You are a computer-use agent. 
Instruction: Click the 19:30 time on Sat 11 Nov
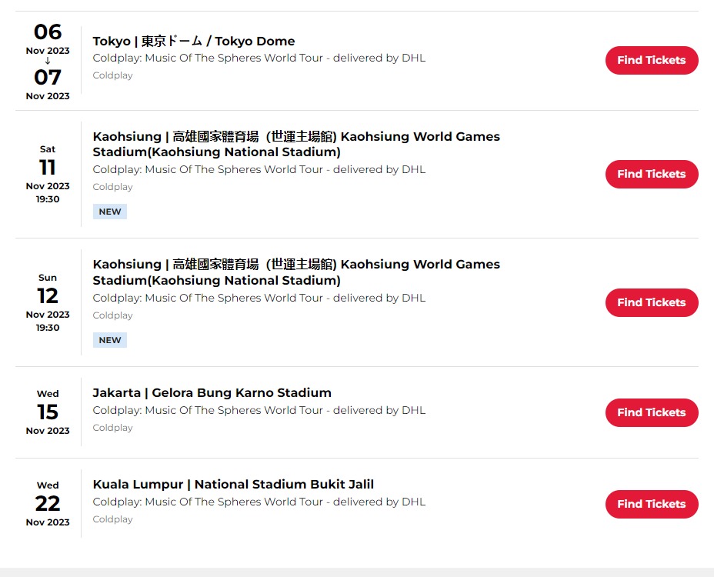point(48,199)
